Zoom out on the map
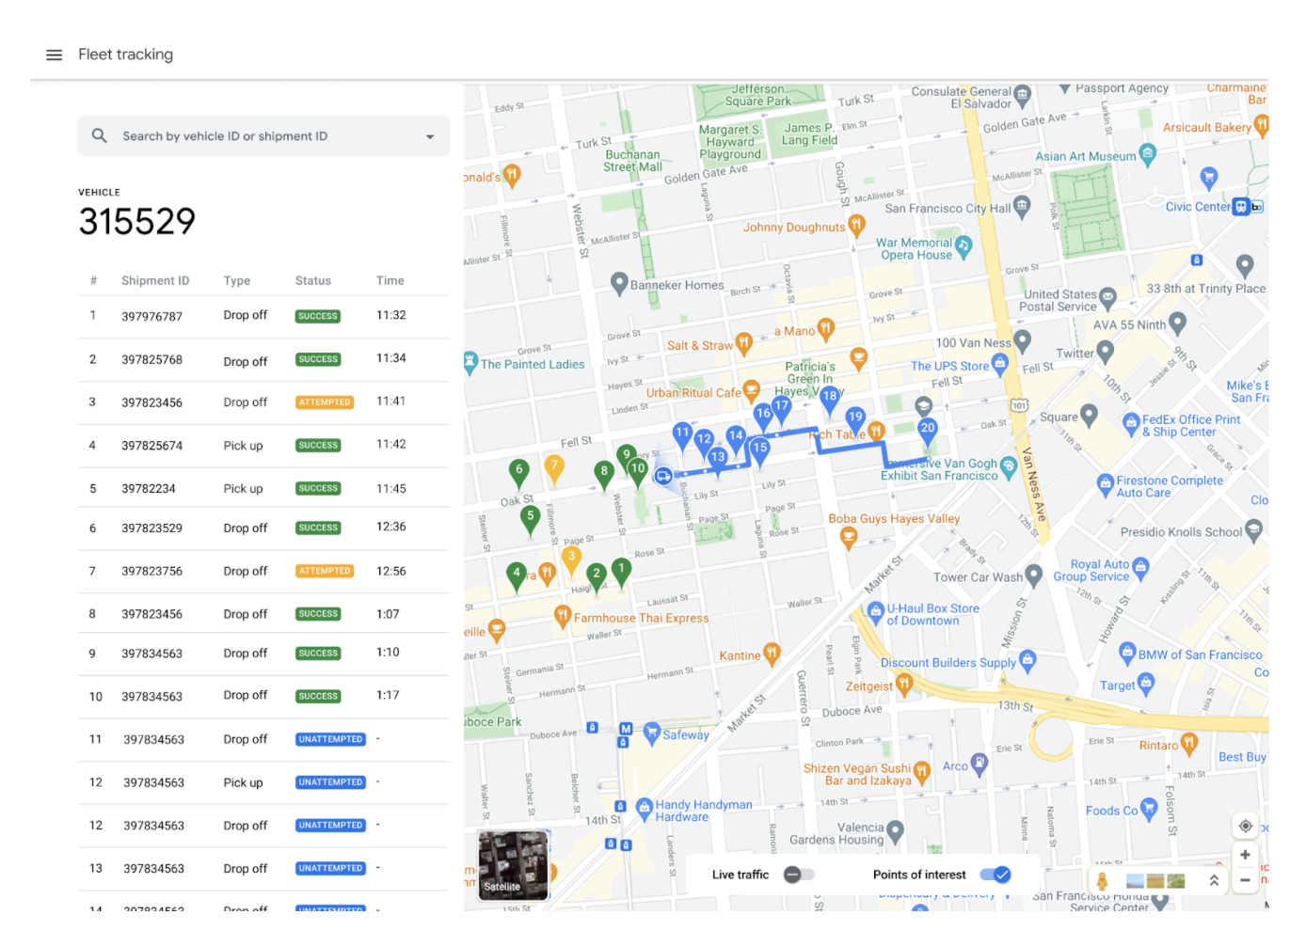This screenshot has width=1306, height=946. tap(1245, 881)
